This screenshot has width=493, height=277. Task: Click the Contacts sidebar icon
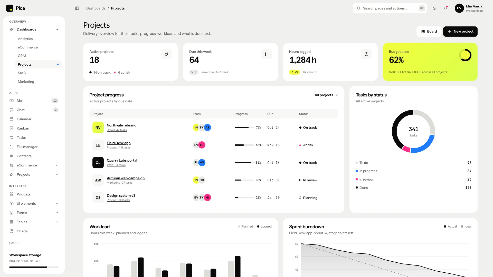click(x=12, y=156)
